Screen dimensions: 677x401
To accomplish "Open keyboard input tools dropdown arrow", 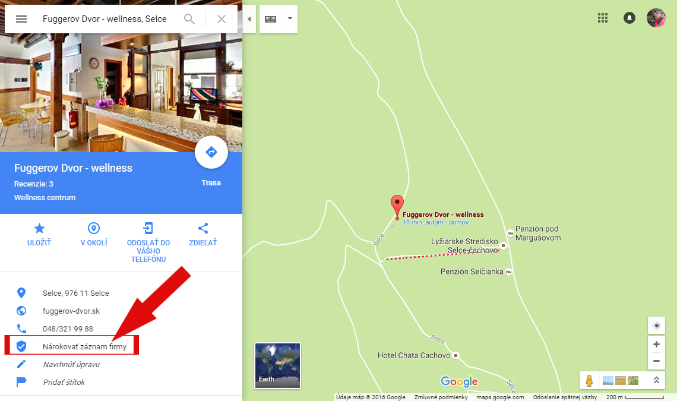I will point(290,19).
